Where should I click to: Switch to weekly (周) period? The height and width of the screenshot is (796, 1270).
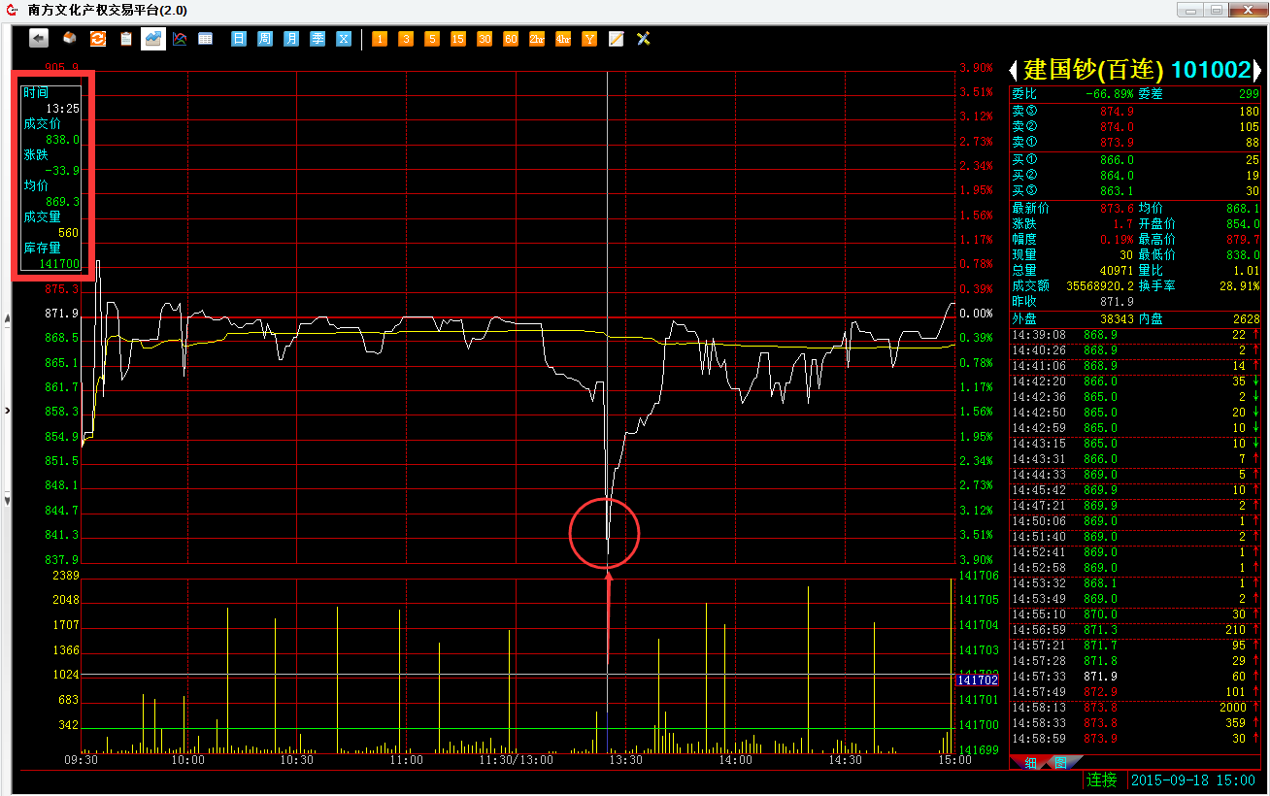265,39
